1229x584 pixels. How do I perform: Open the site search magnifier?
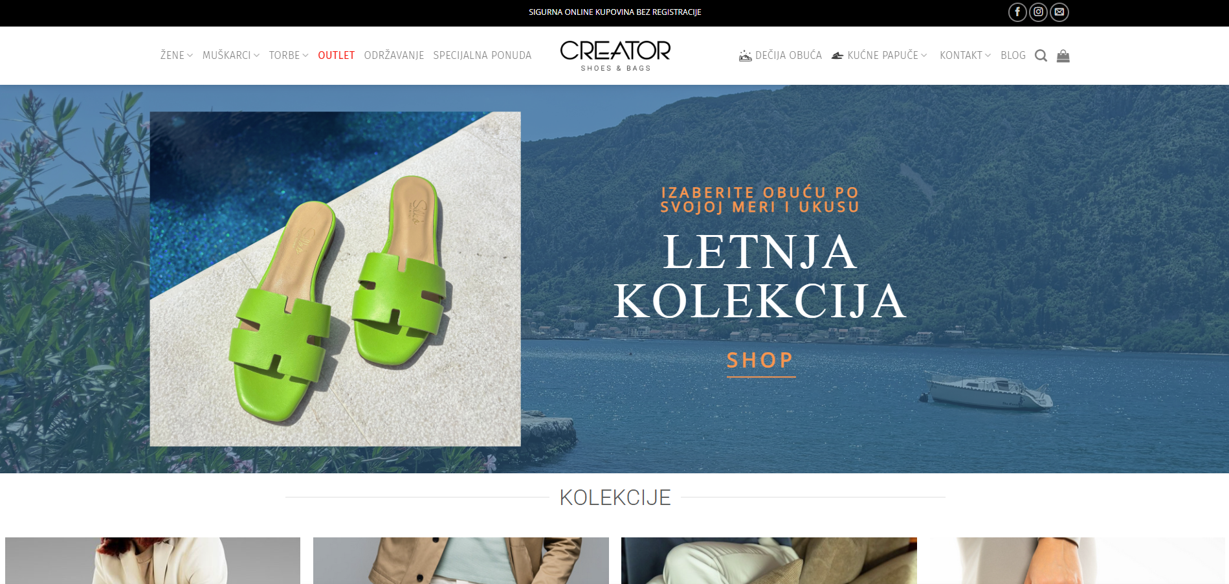click(x=1041, y=56)
